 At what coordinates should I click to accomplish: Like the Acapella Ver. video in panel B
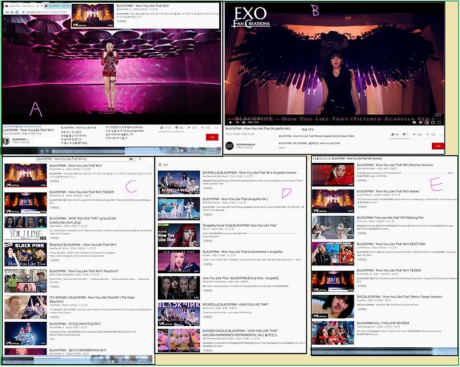(393, 134)
